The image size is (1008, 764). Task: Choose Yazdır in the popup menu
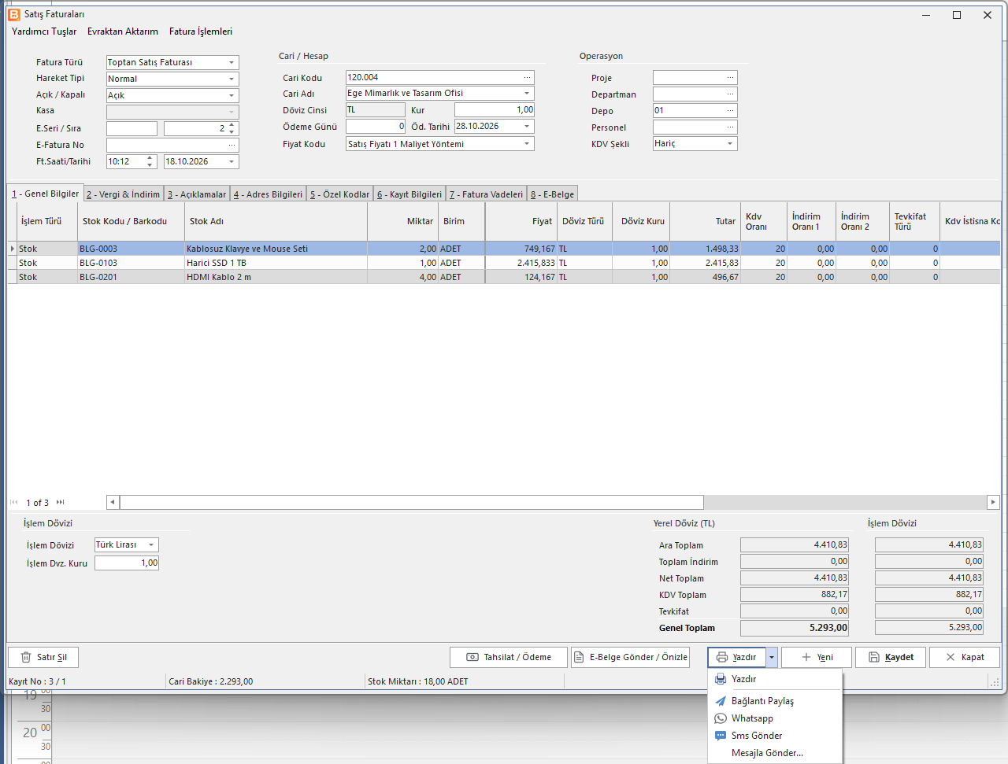pos(775,679)
